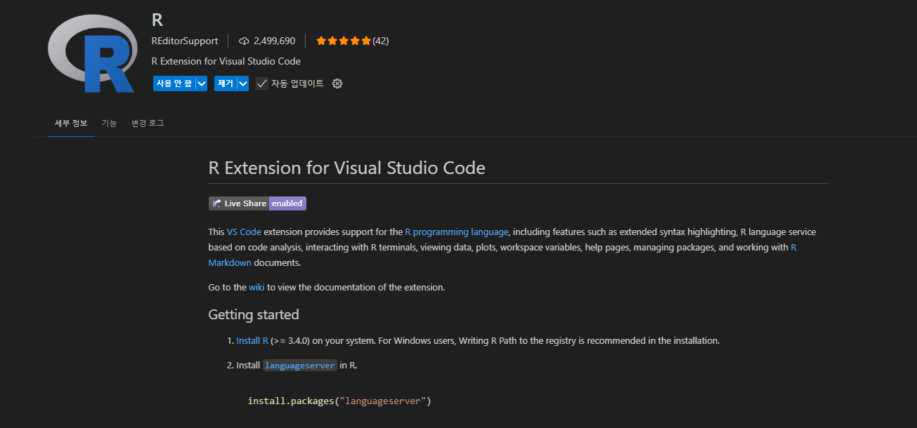Click the download count cloud icon
The image size is (917, 428).
(244, 41)
